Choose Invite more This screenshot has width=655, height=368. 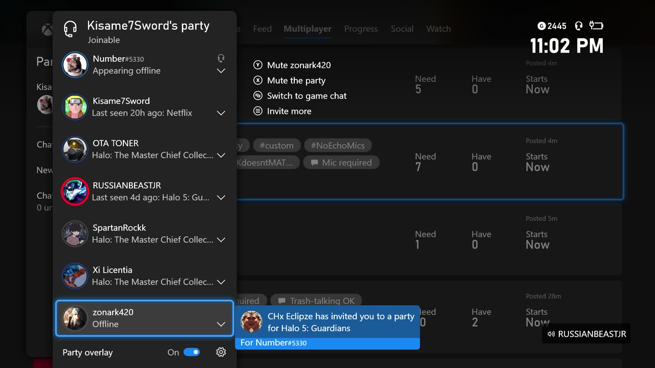point(282,111)
